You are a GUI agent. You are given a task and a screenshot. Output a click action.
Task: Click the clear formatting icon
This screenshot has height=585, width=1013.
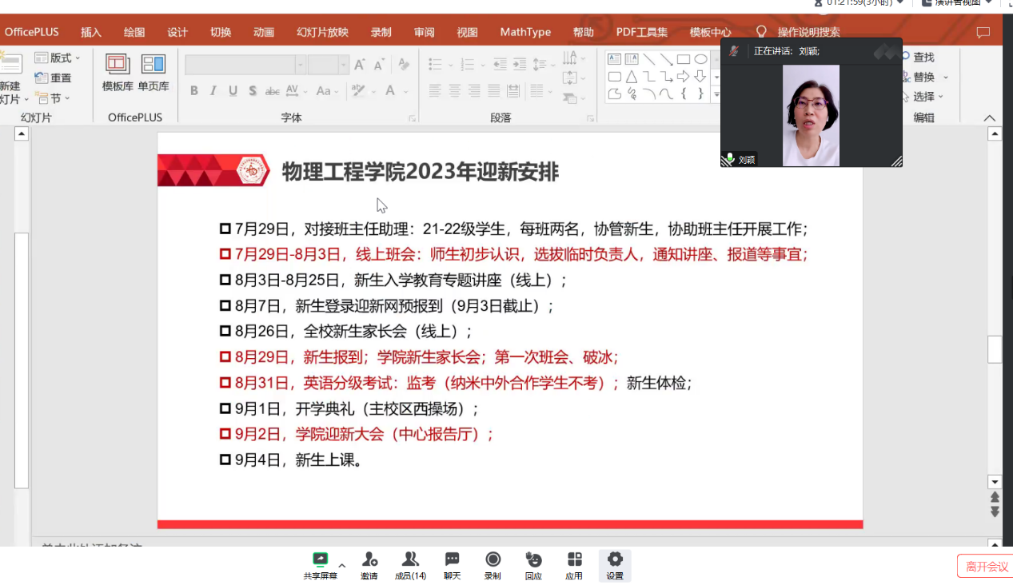pyautogui.click(x=403, y=65)
